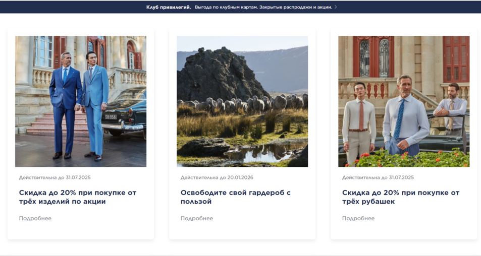Open the 'Освободите свой гардероб с пользой' title
Viewport: 481px width, 256px height.
(x=236, y=197)
